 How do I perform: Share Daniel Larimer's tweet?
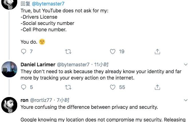[x=157, y=87]
